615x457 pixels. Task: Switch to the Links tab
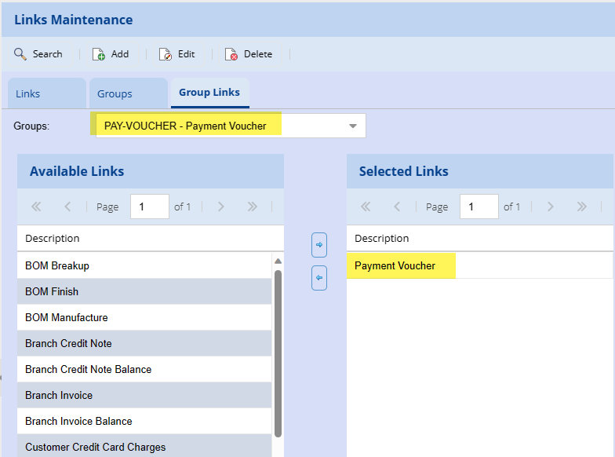pyautogui.click(x=28, y=93)
